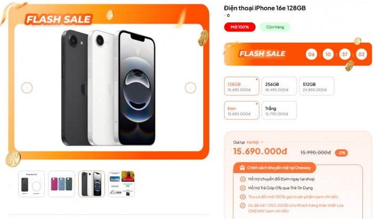This screenshot has height=219, width=373.
Task: Choose the 512GB storage option
Action: (x=317, y=86)
